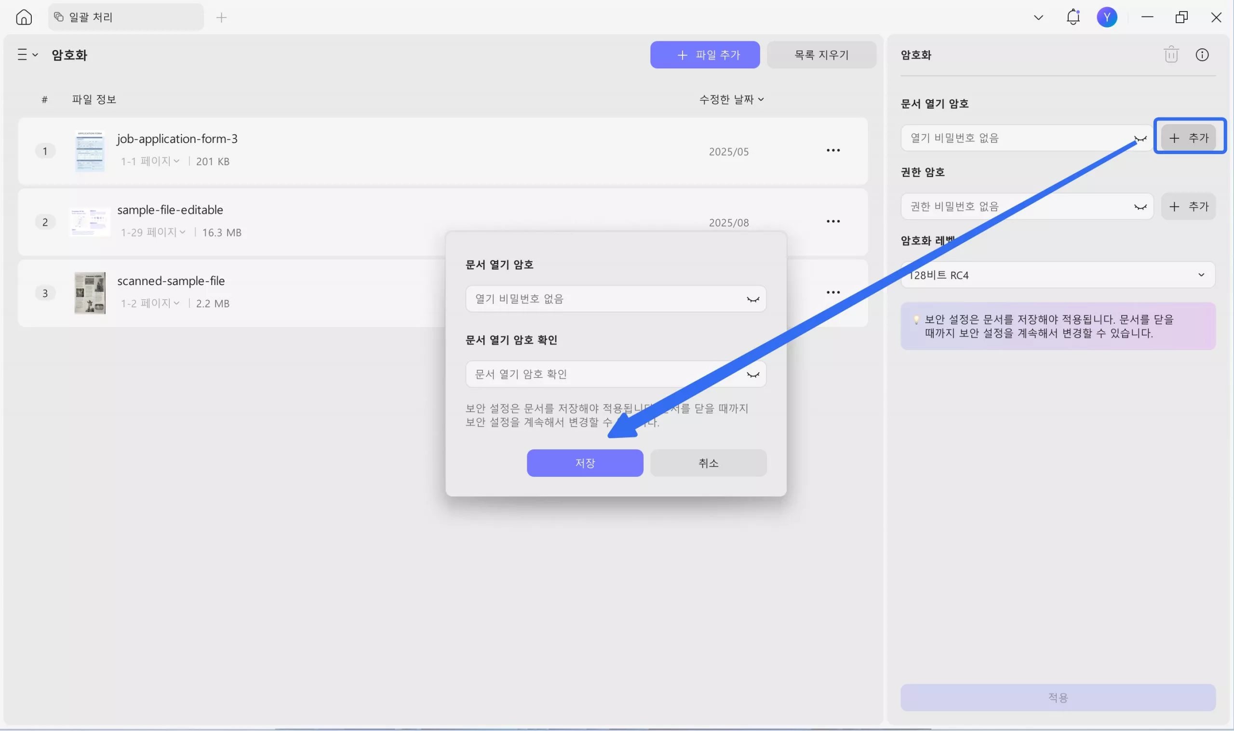Open more options for sample-file-editable
The height and width of the screenshot is (731, 1234).
(832, 221)
